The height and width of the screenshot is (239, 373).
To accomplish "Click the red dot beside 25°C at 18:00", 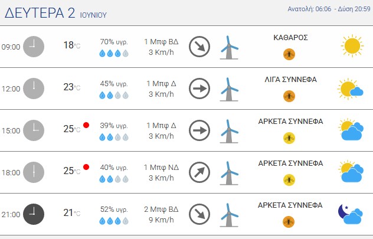I will (86, 167).
